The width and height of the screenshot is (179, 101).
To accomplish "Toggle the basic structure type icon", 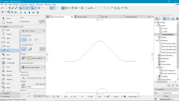I will click(23, 58).
